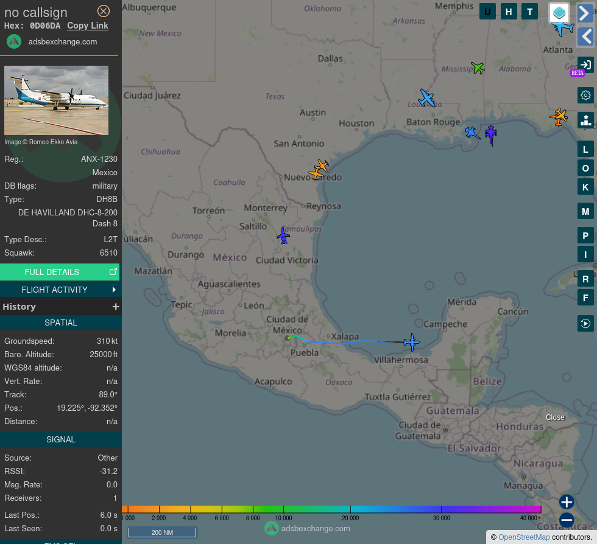Click the green 8 000–10 000 altitude legend segment
Viewport: 597px width, 544px height.
coord(268,509)
